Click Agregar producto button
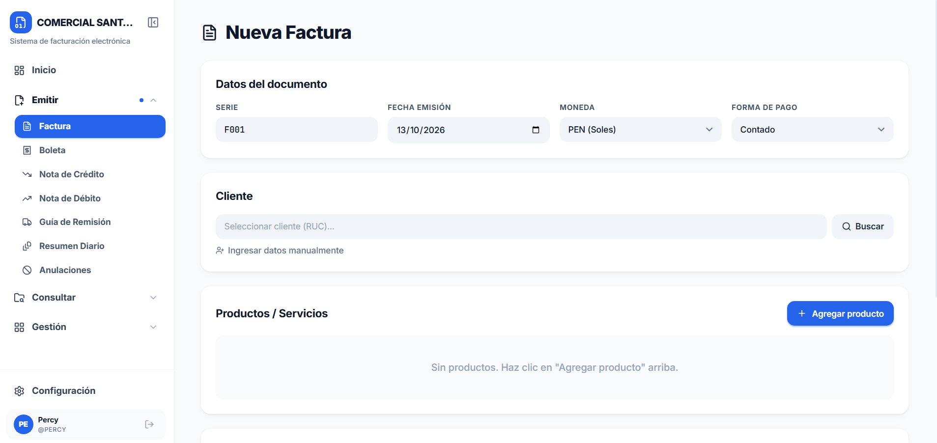937x443 pixels. click(840, 313)
